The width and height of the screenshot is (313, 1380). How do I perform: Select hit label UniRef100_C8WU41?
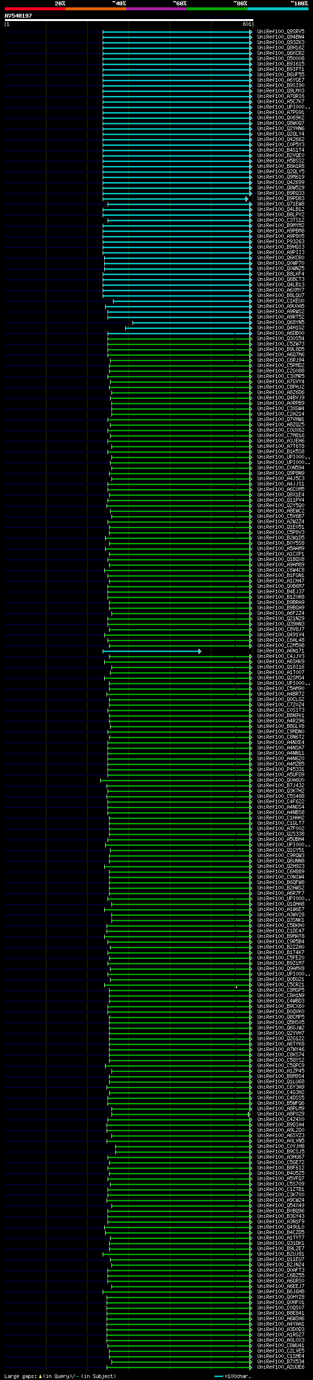coord(281,1346)
